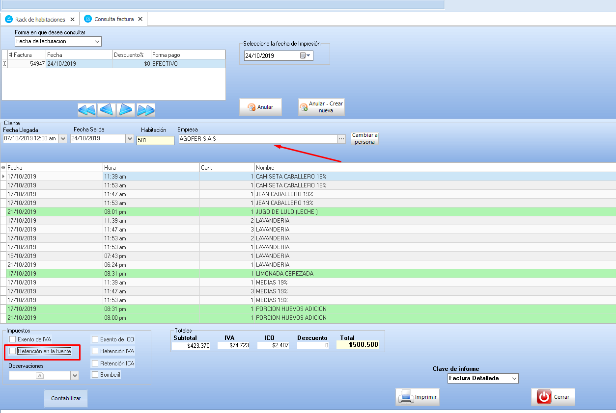Expand the Forma en que desea consultar dropdown
The height and width of the screenshot is (413, 616).
click(x=97, y=42)
